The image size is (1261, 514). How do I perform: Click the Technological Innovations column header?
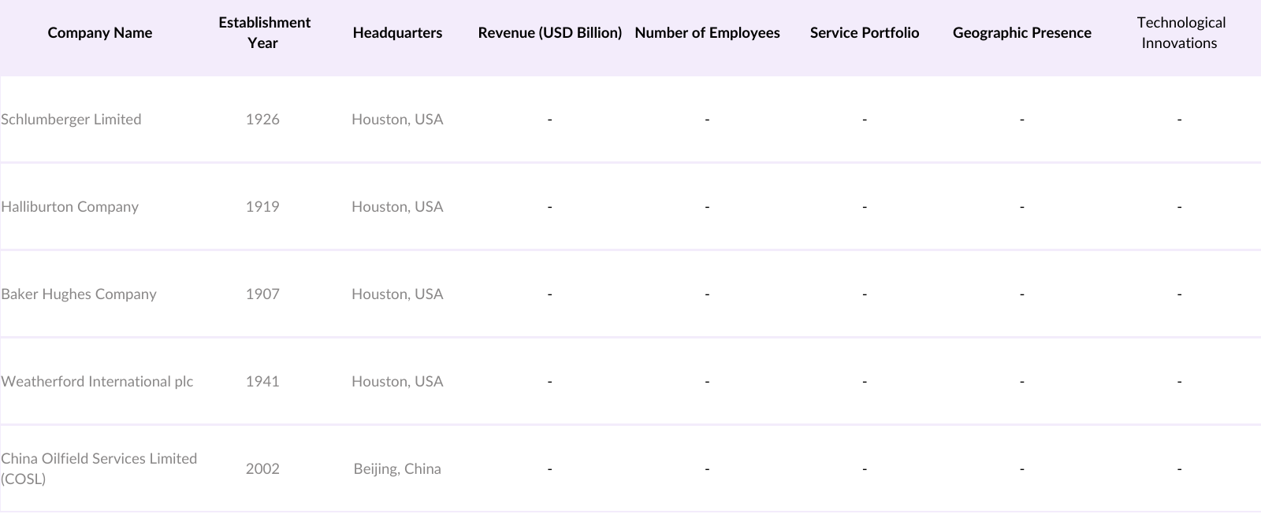pyautogui.click(x=1180, y=33)
